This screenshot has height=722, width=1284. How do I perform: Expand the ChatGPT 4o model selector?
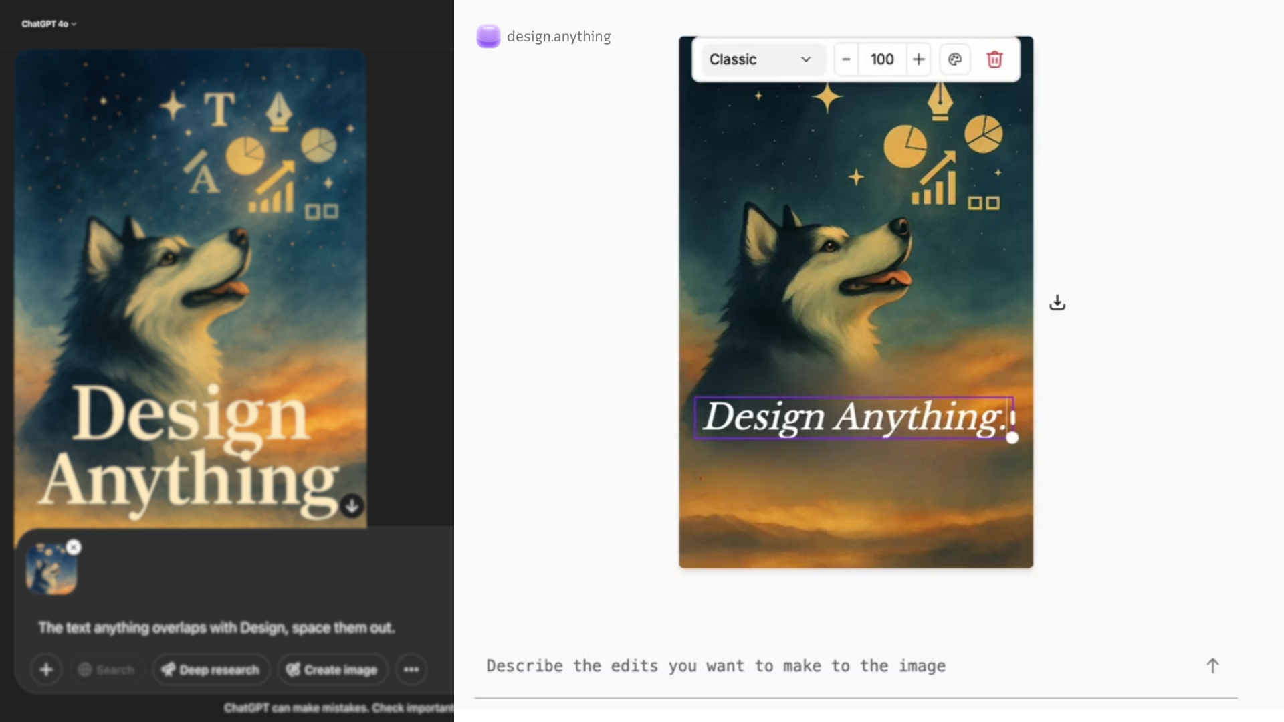click(49, 24)
